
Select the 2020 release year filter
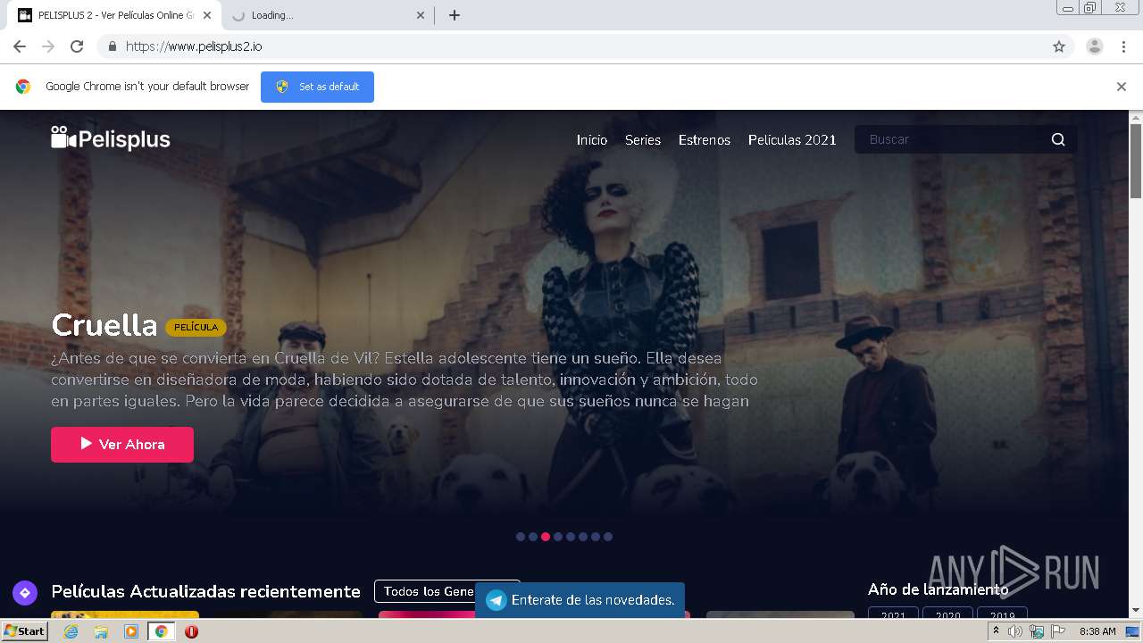pos(947,614)
